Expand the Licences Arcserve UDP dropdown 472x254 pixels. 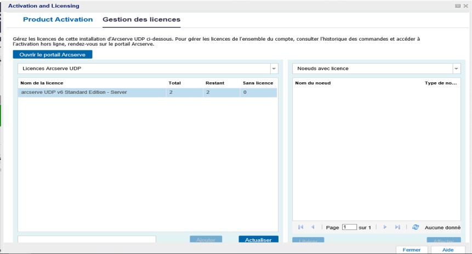pos(274,69)
